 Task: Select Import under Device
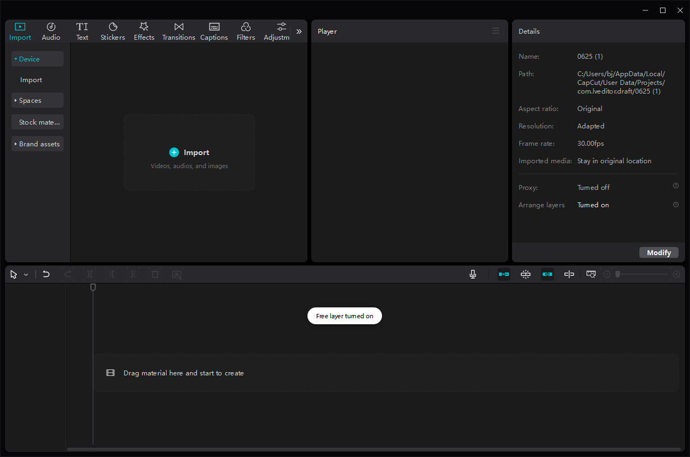pyautogui.click(x=31, y=80)
